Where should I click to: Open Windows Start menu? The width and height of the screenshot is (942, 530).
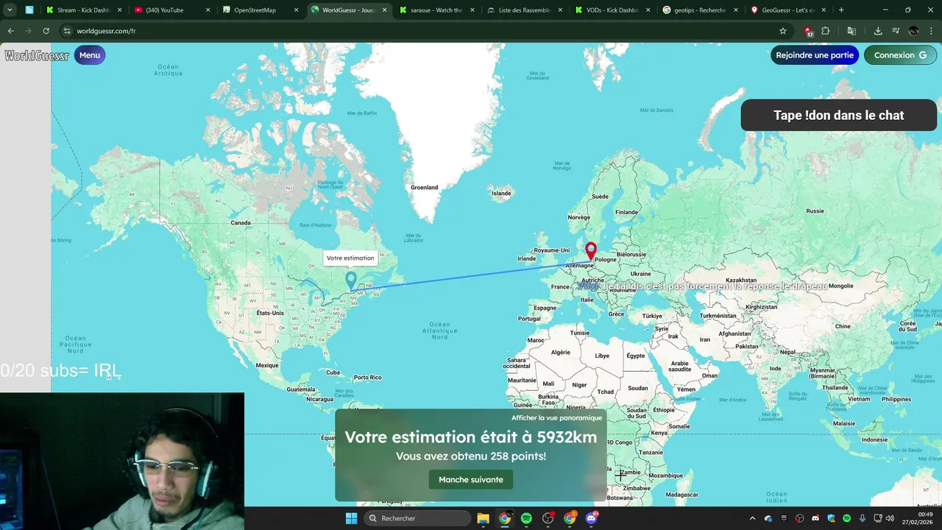[x=351, y=518]
